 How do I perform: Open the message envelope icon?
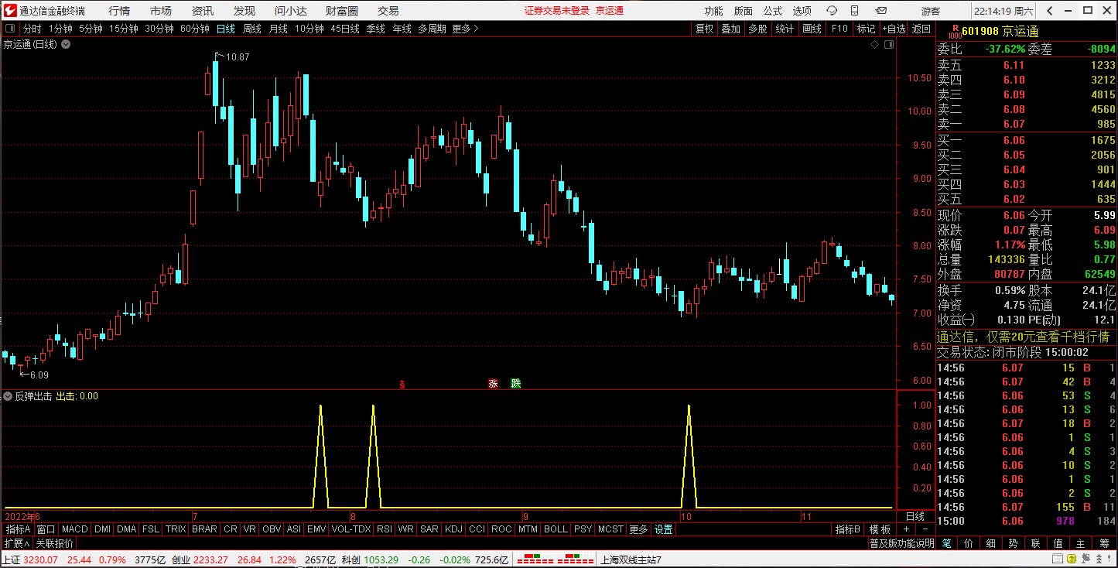coord(880,11)
